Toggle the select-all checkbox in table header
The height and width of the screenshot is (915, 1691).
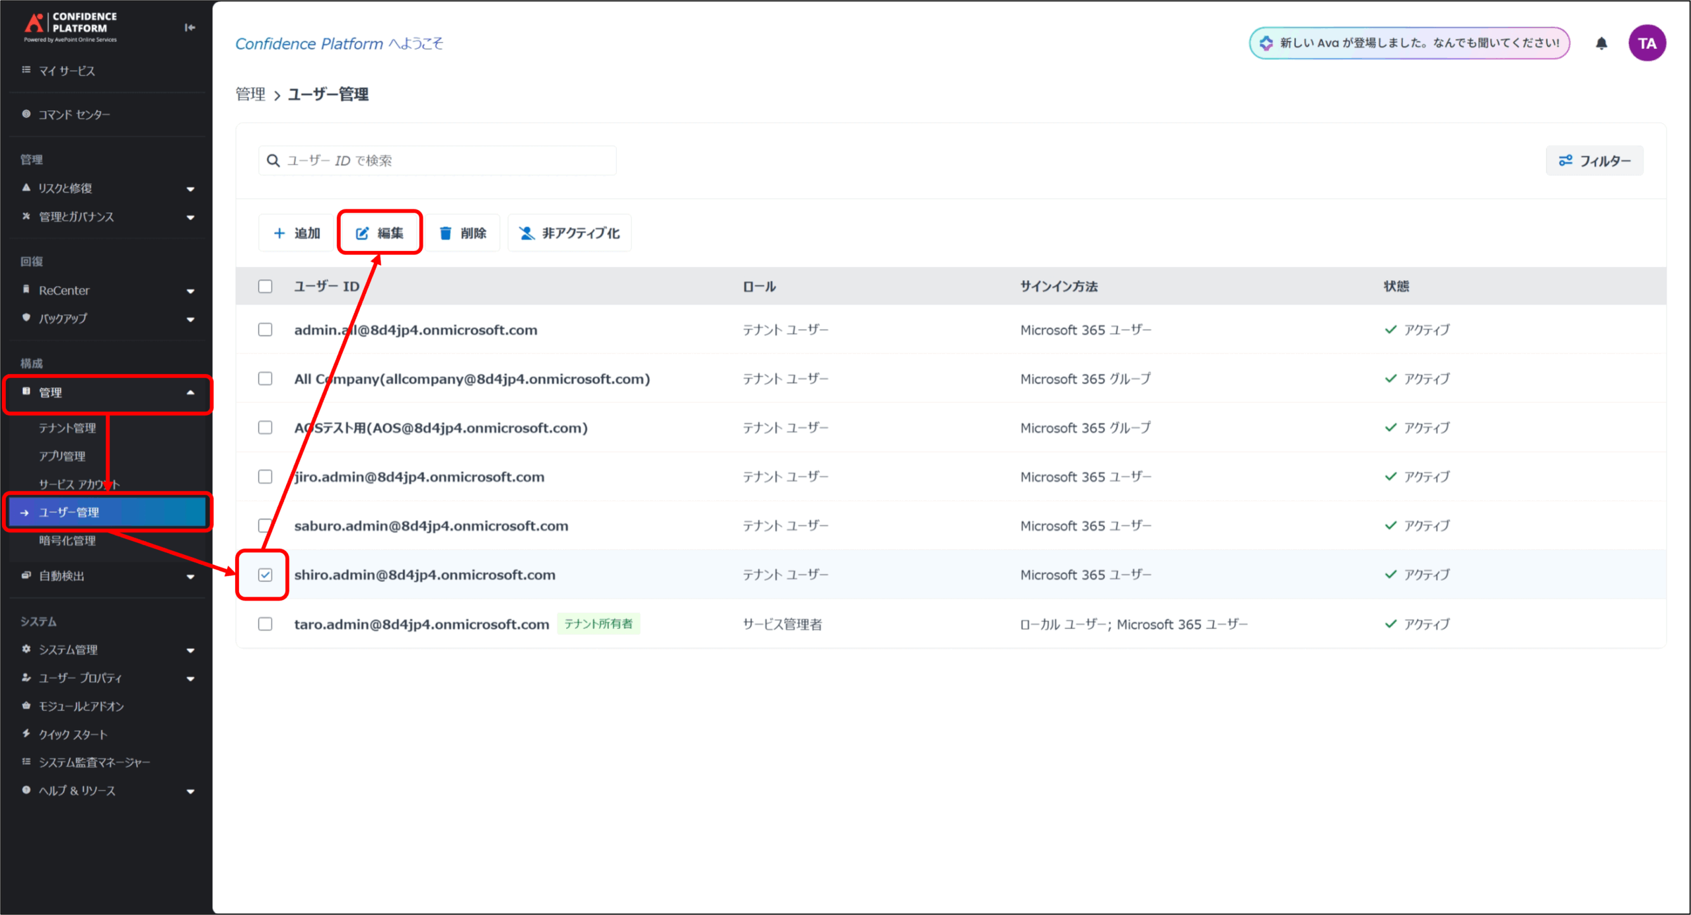point(265,286)
